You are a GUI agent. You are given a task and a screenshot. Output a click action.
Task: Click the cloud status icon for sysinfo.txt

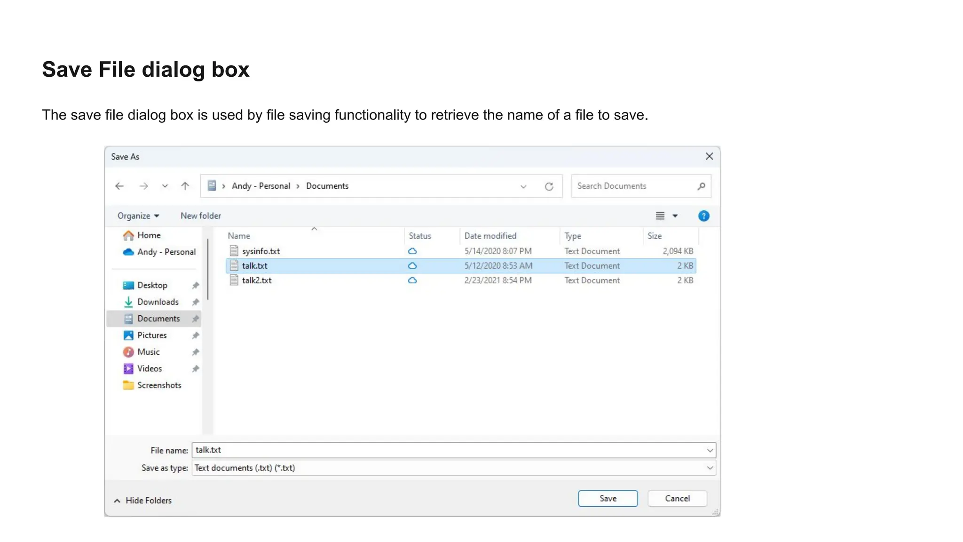coord(412,251)
